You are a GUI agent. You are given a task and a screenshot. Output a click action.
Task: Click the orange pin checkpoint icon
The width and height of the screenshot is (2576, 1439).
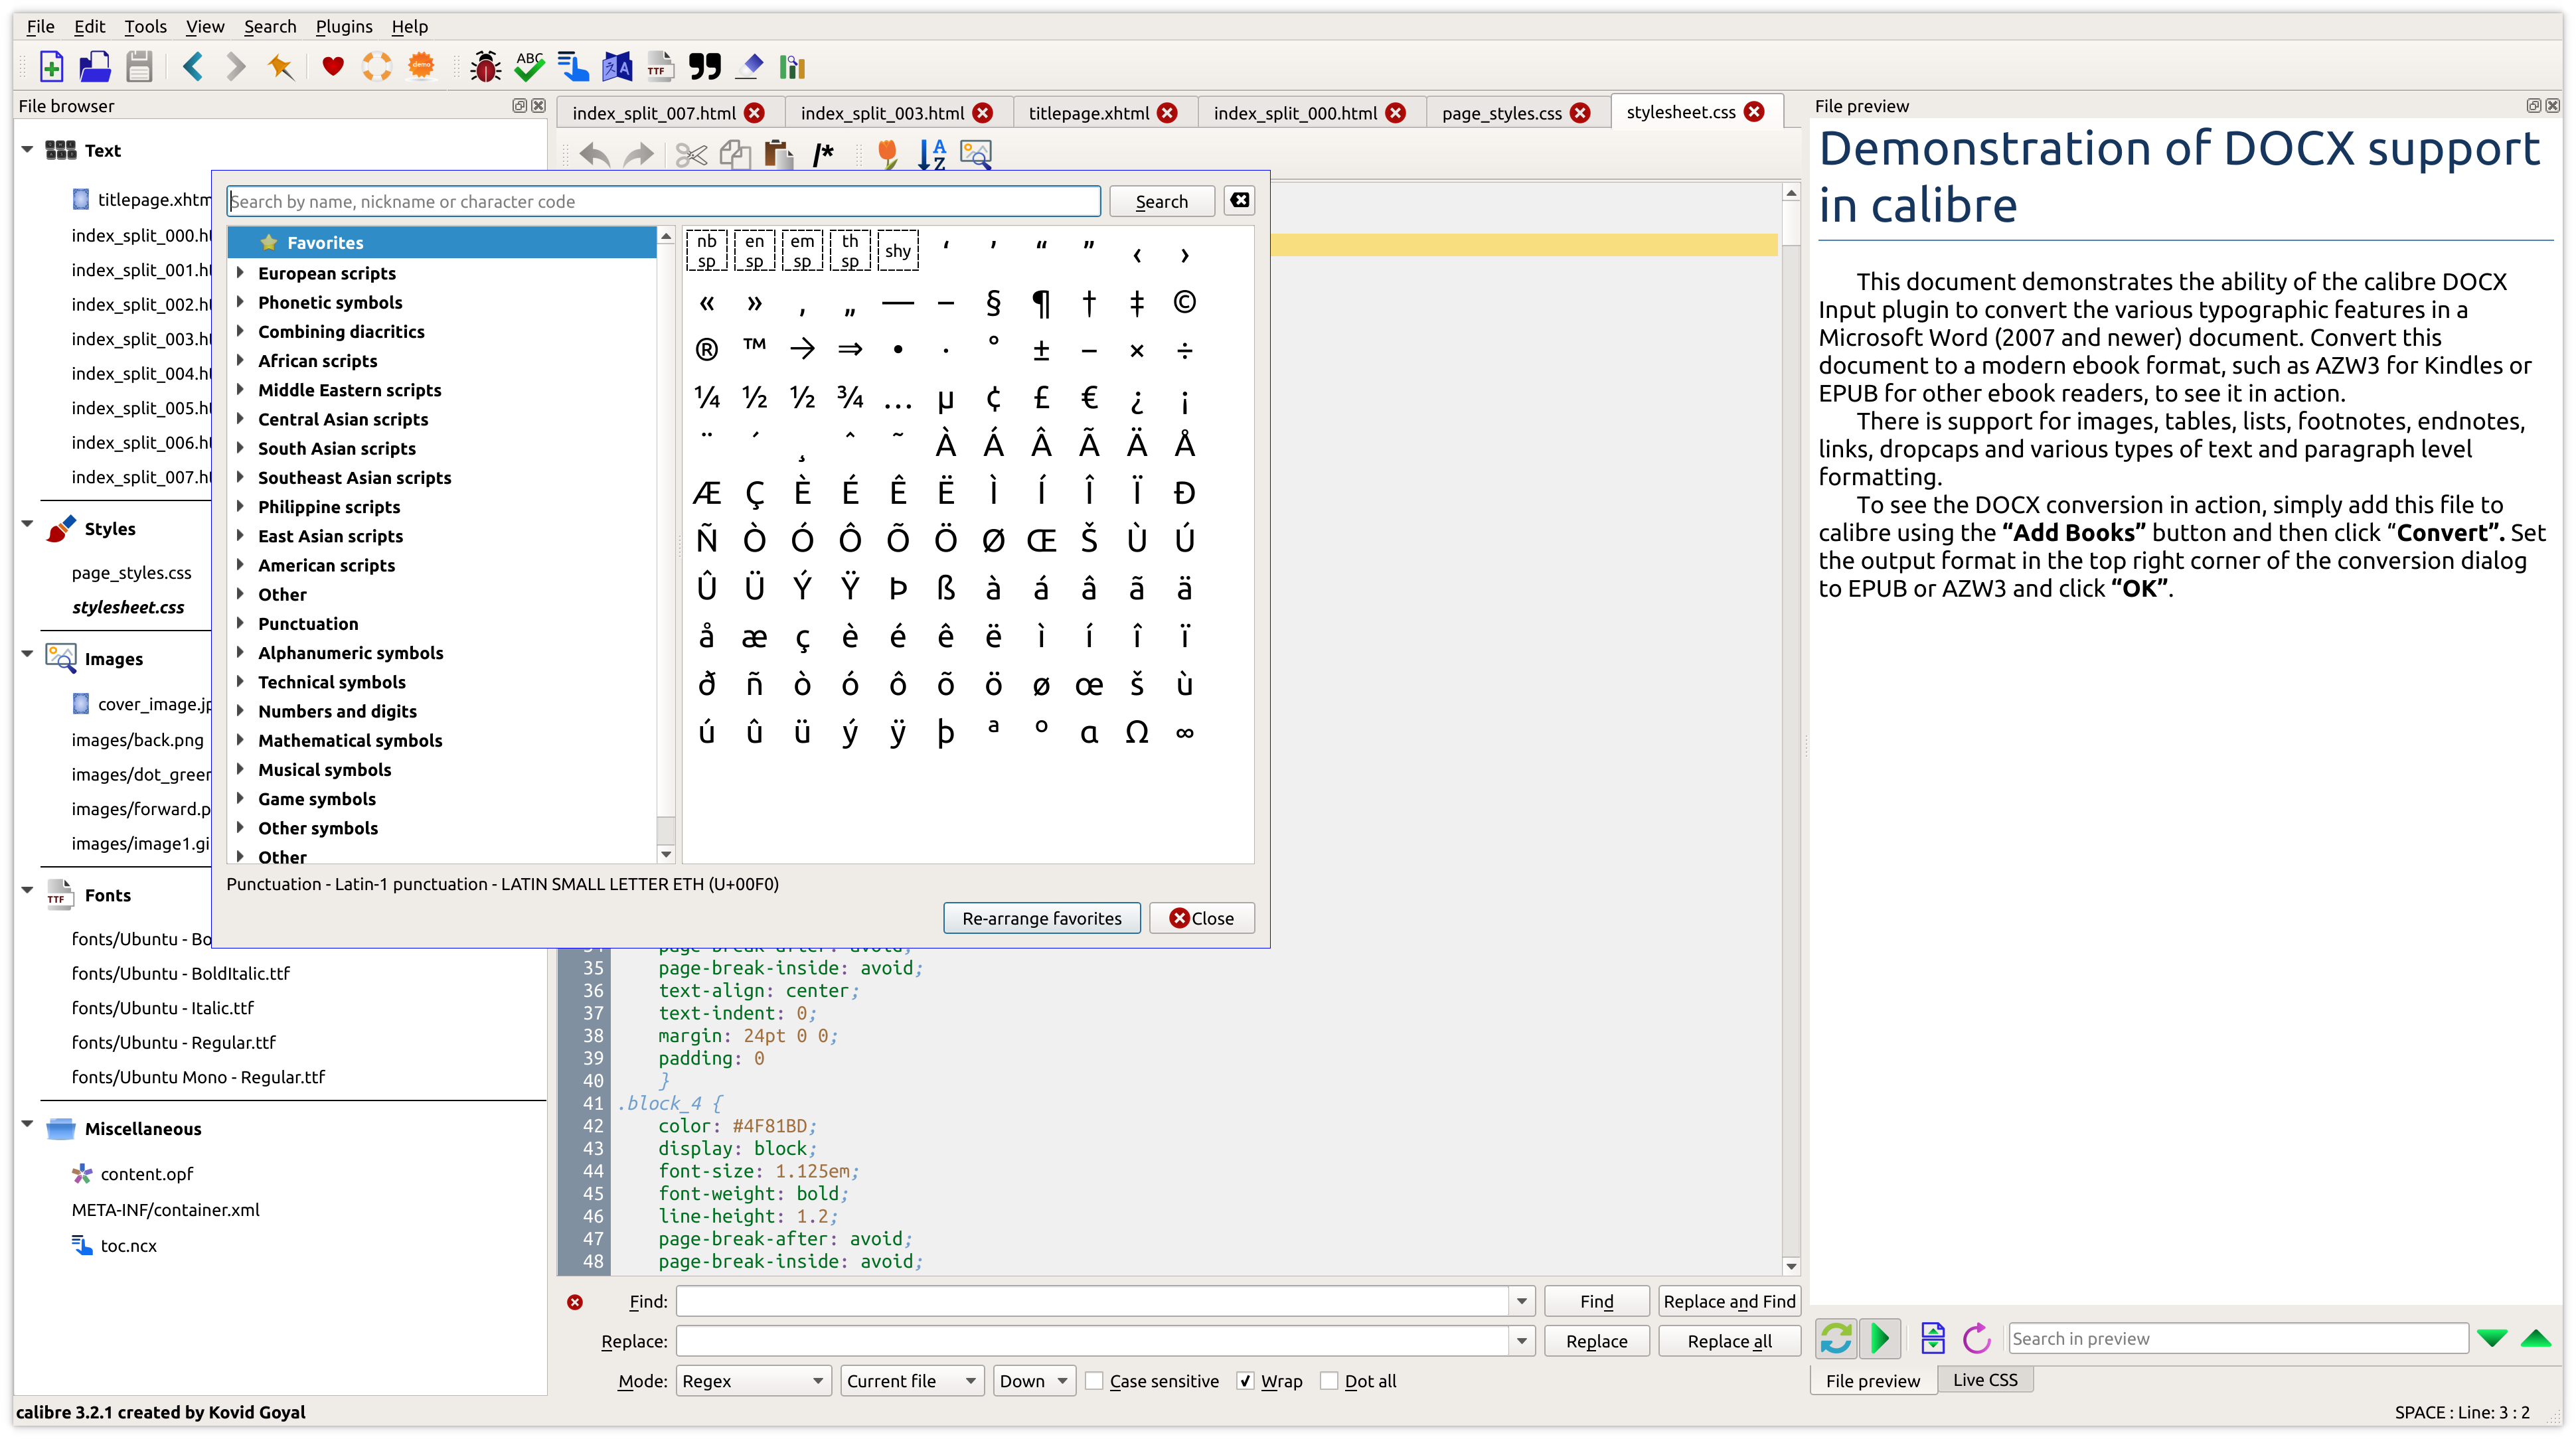click(280, 67)
